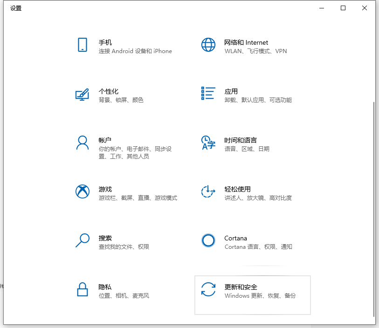Screen dimensions: 379x328
Task: Open the Cortana circle icon
Action: 208,241
